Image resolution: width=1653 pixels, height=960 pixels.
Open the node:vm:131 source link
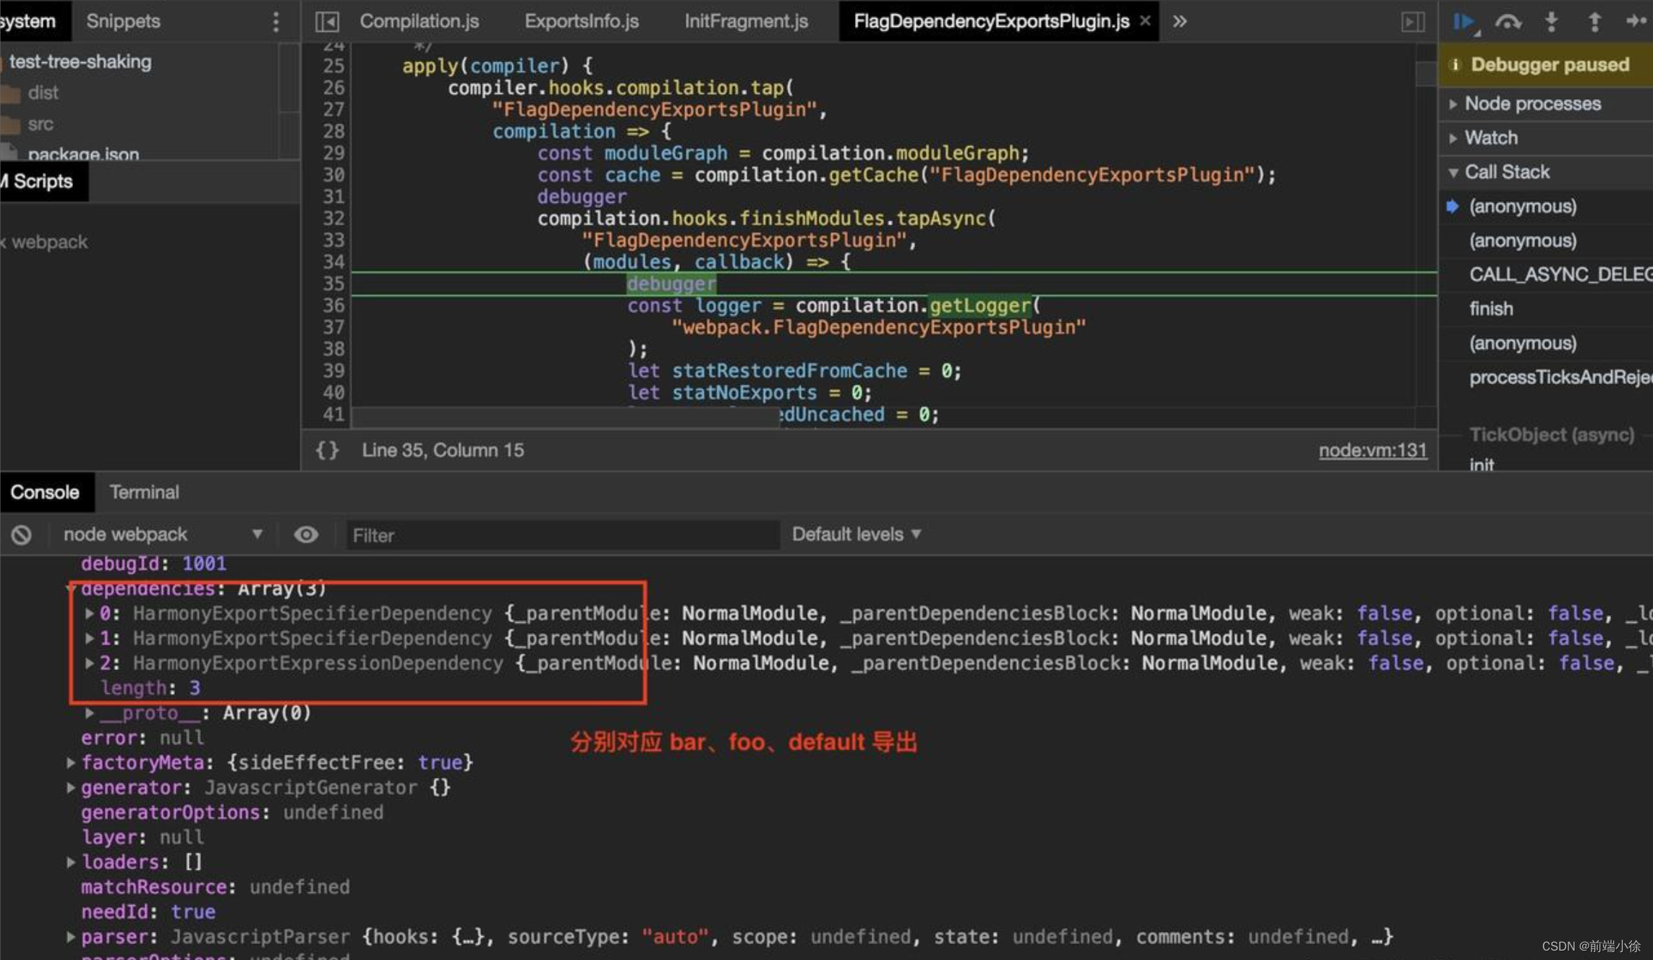(1372, 450)
